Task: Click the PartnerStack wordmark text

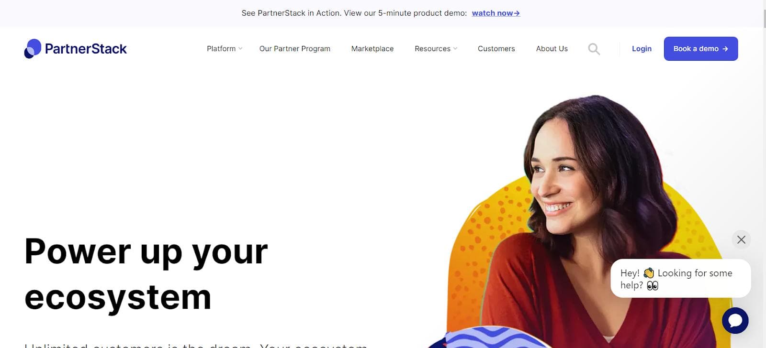Action: (86, 49)
